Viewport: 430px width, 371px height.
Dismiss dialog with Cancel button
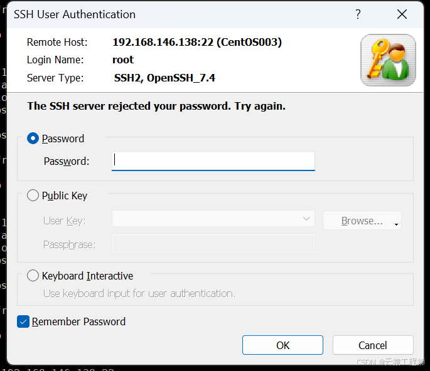coord(373,345)
